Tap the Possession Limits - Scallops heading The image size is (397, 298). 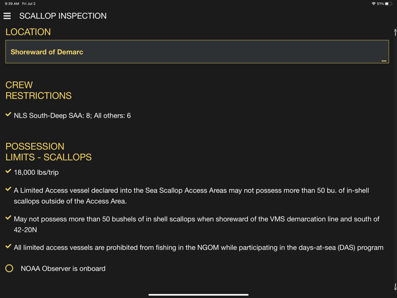[48, 152]
